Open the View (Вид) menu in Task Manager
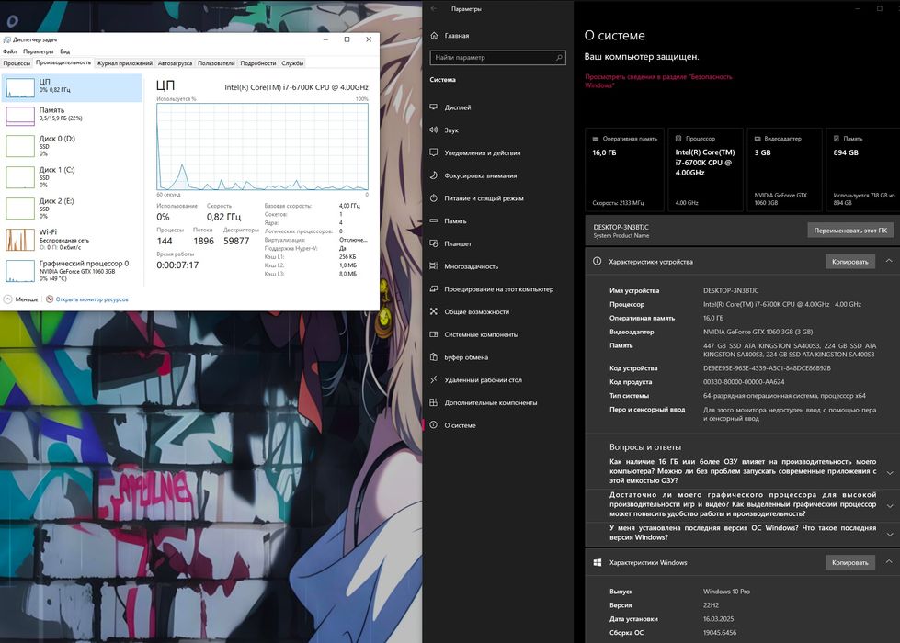Viewport: 900px width, 643px height. tap(65, 51)
